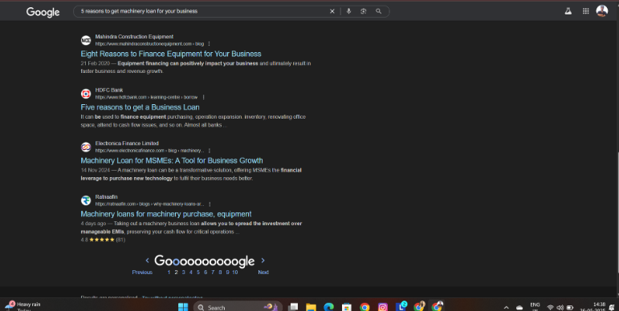Open result page 3
Image resolution: width=619 pixels, height=311 pixels.
pos(184,272)
